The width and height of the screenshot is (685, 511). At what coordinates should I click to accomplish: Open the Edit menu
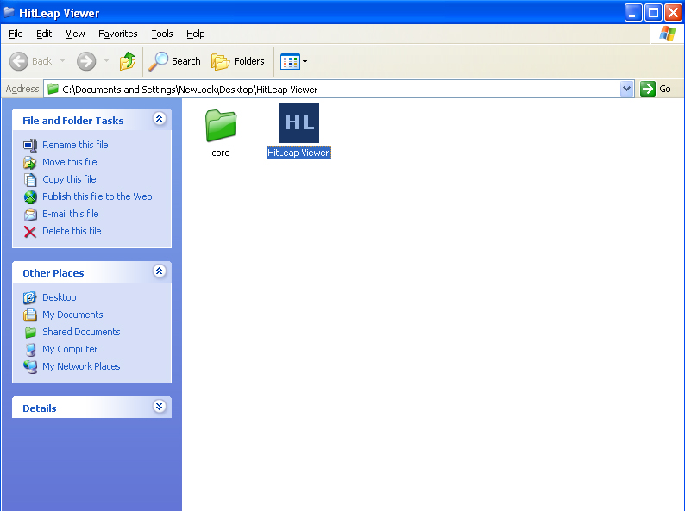click(44, 34)
